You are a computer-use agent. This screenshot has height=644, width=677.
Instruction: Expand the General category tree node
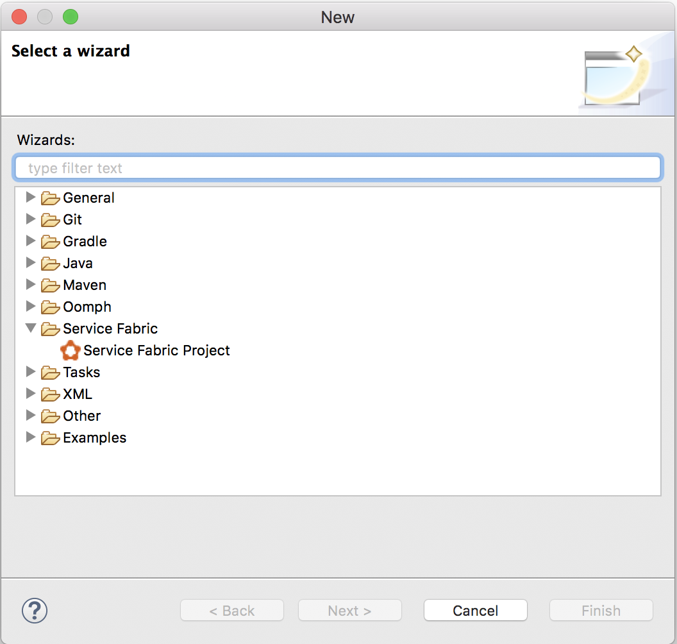(30, 198)
